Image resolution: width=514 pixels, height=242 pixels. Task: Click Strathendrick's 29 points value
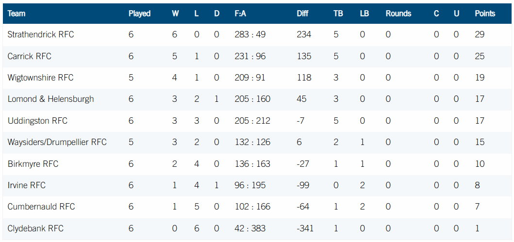point(480,35)
